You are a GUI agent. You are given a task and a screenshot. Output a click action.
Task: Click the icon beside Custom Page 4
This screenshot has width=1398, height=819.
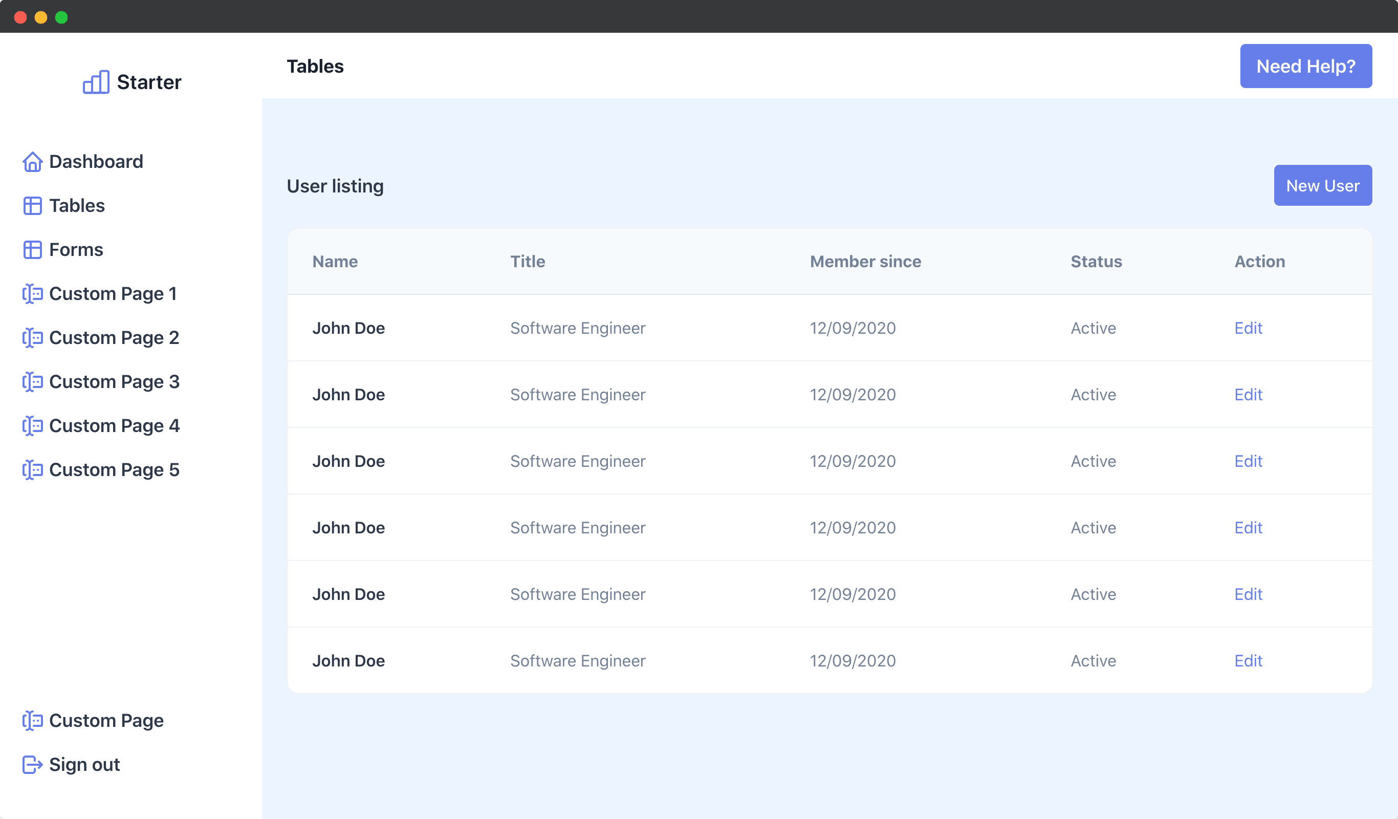[33, 425]
